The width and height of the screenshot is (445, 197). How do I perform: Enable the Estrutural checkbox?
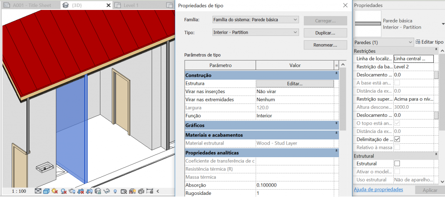[x=397, y=164]
